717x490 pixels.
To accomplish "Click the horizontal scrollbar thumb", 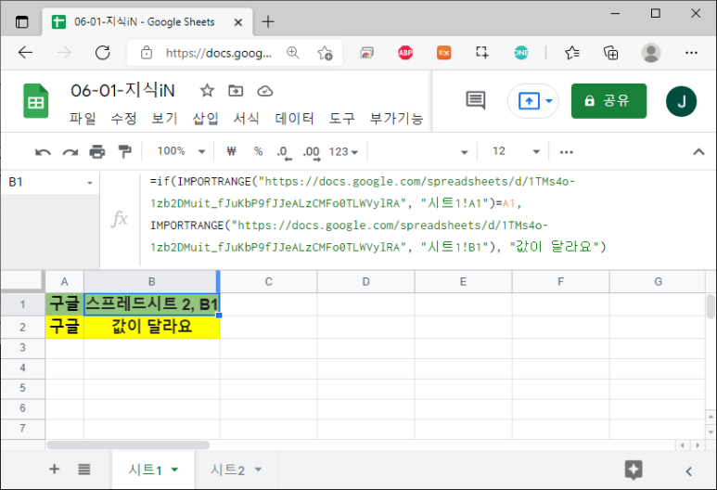I will click(128, 445).
